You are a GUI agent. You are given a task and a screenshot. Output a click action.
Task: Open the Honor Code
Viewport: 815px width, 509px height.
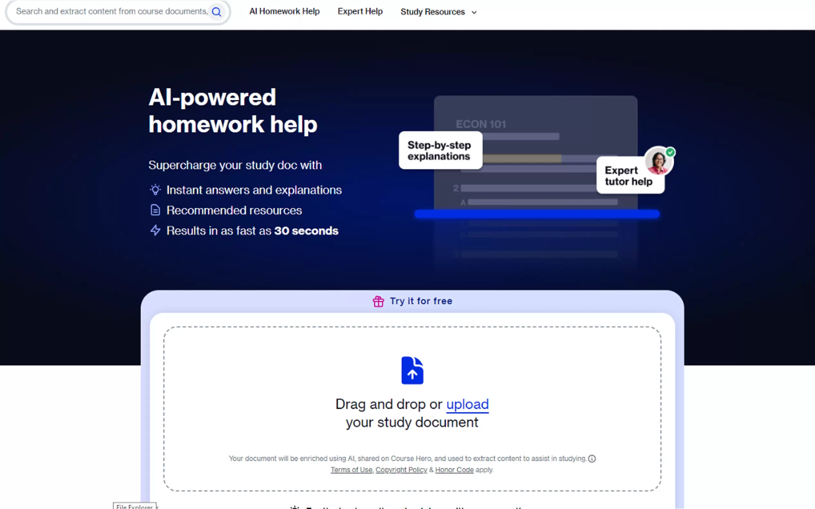454,470
